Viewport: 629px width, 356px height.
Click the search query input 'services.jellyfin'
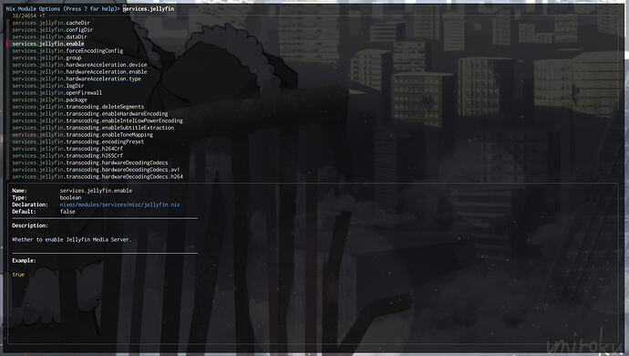149,9
